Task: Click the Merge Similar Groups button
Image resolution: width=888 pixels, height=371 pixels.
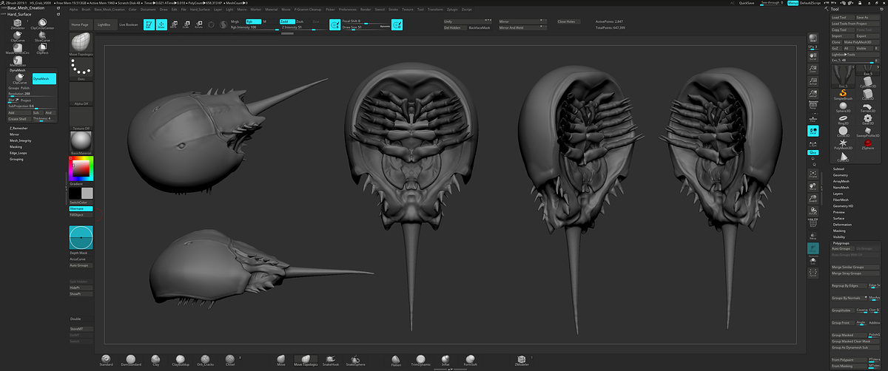Action: (x=855, y=267)
